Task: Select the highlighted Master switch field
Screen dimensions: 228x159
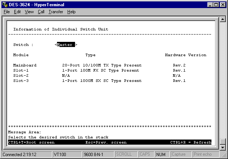Action: 65,45
